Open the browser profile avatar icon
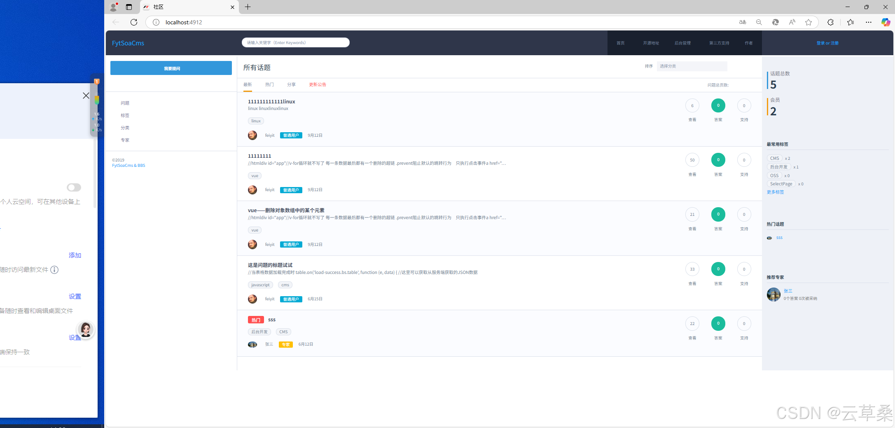This screenshot has height=428, width=895. (x=114, y=7)
